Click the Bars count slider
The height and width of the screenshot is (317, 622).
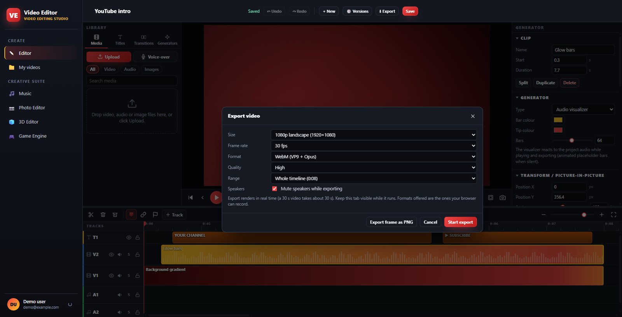pyautogui.click(x=572, y=140)
